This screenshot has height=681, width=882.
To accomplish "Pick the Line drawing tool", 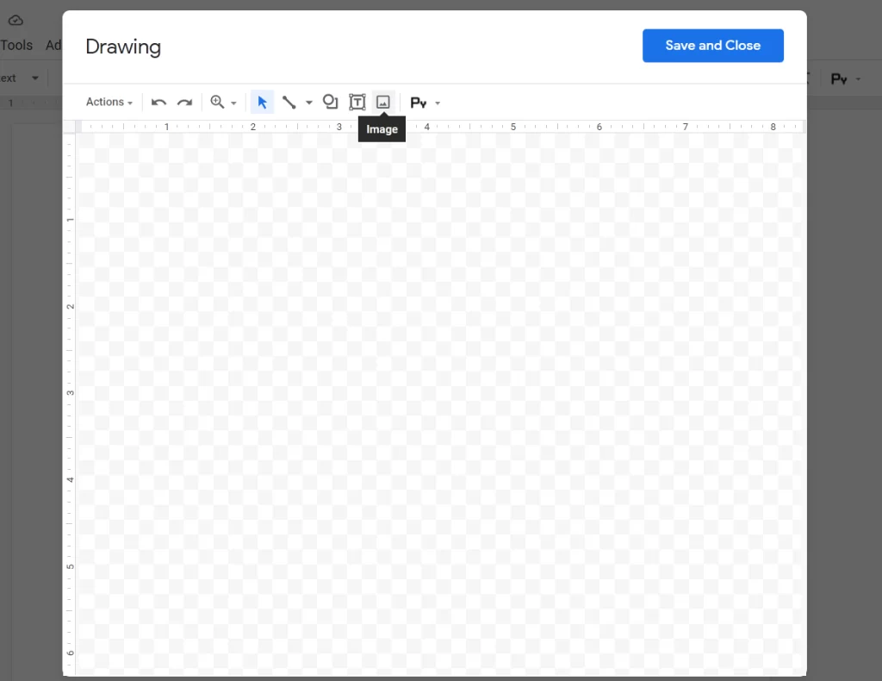I will tap(289, 102).
